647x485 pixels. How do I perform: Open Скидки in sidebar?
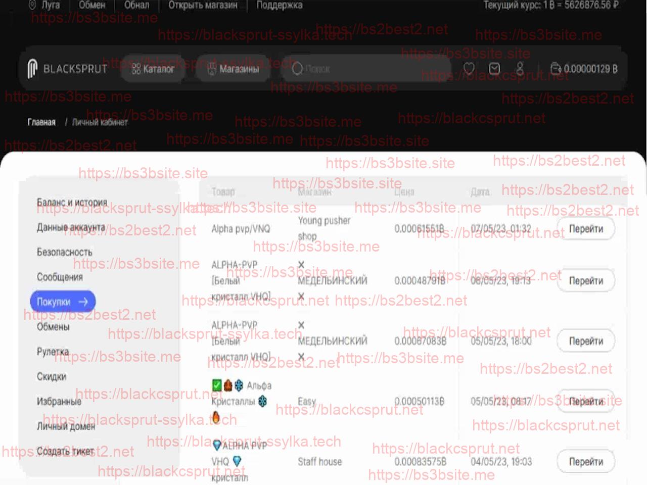tap(52, 376)
